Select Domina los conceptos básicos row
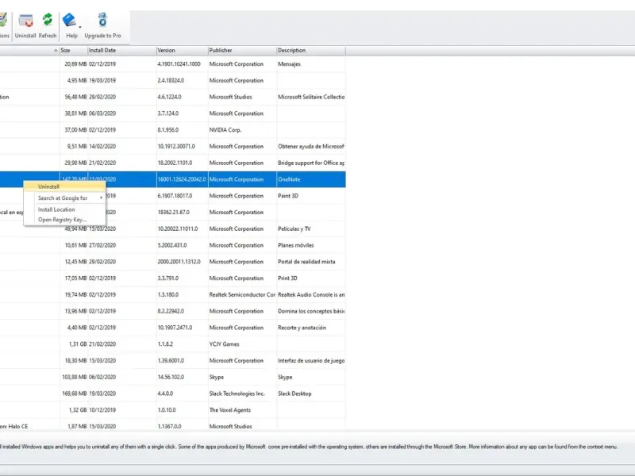Viewport: 635px width, 476px height. pyautogui.click(x=311, y=311)
